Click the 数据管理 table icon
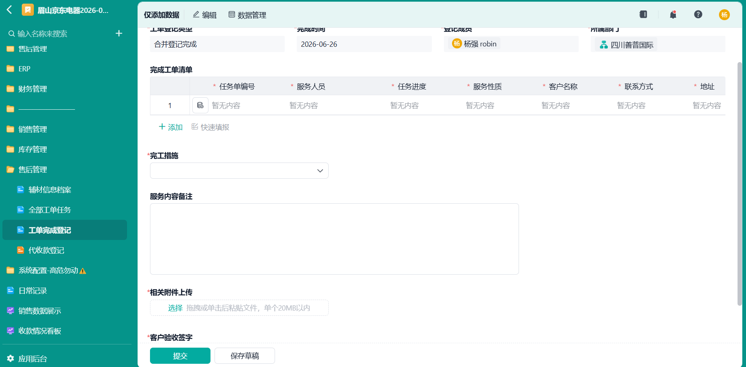This screenshot has width=746, height=367. 231,15
